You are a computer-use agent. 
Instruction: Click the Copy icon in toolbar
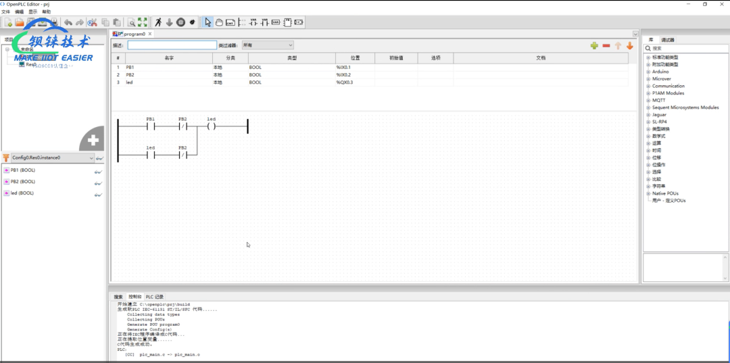tap(105, 22)
